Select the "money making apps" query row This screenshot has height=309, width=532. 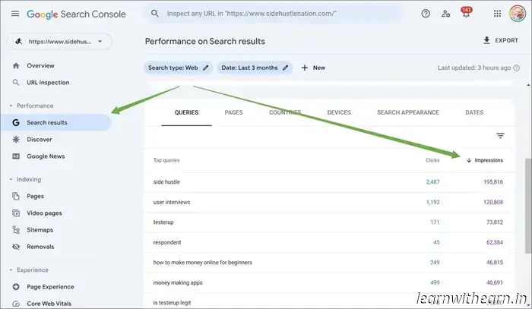pyautogui.click(x=328, y=282)
